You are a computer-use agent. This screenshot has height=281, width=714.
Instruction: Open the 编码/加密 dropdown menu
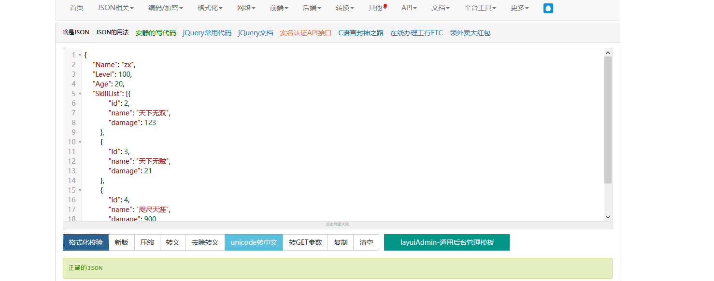click(165, 8)
